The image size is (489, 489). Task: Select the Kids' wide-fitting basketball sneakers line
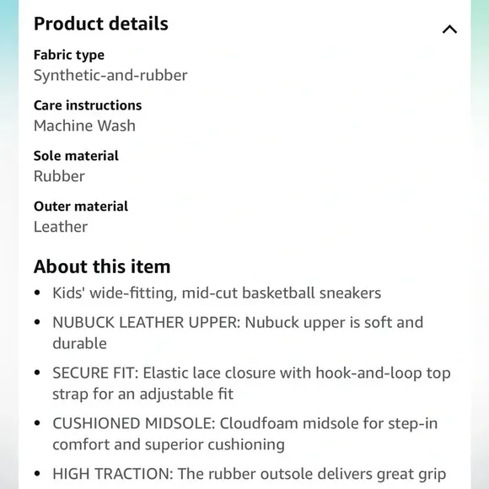(x=217, y=293)
